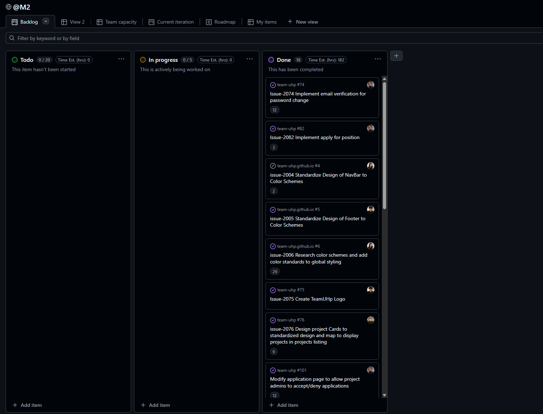Open Issue-2075 Create TeamUHp Logo link
This screenshot has height=414, width=543.
(307, 299)
